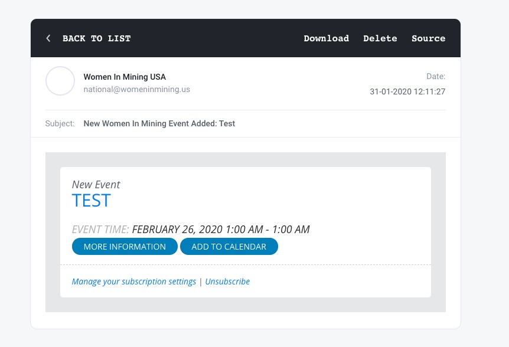Open Manage your subscription settings link
Screen dimensions: 509x347
tap(133, 281)
